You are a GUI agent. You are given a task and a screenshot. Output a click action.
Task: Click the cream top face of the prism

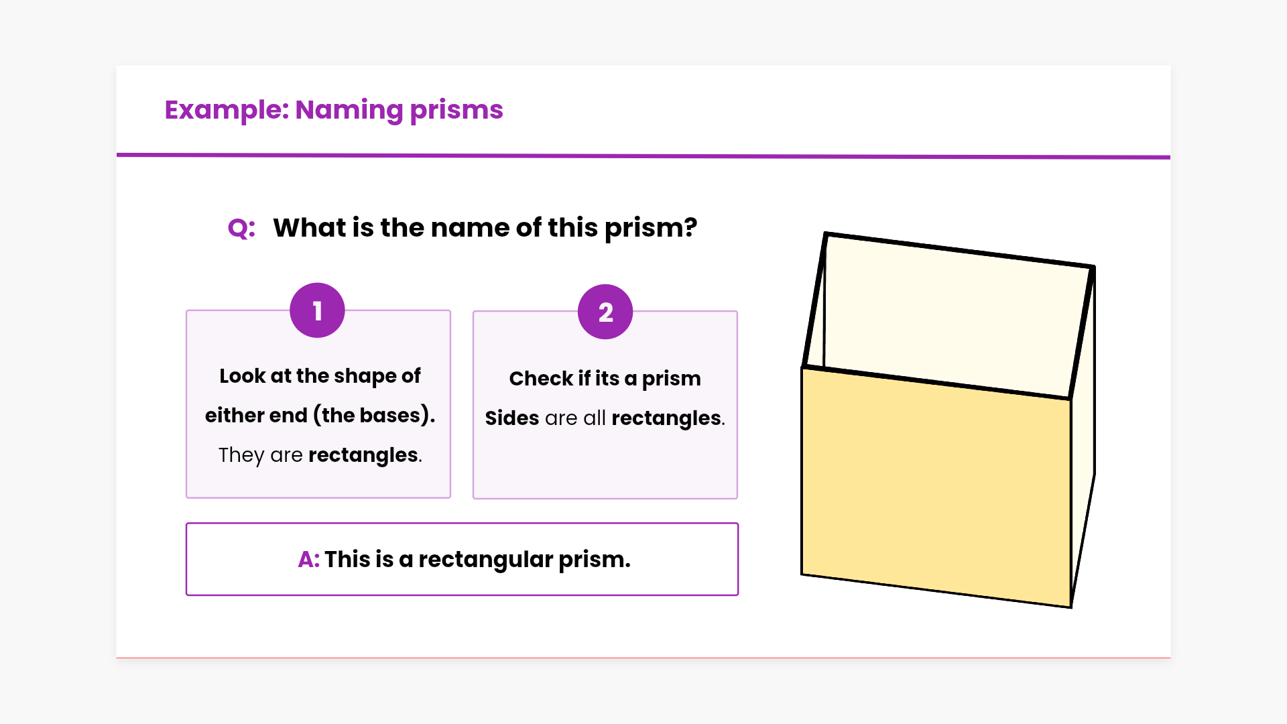(952, 315)
